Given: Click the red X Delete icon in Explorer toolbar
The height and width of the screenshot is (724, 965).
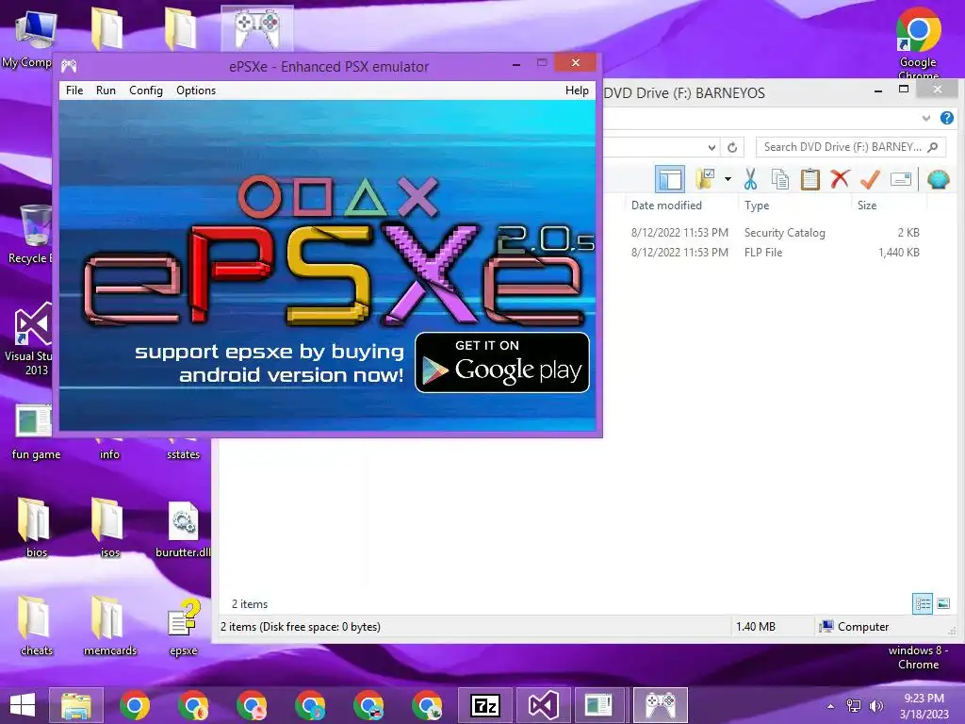Looking at the screenshot, I should 840,179.
